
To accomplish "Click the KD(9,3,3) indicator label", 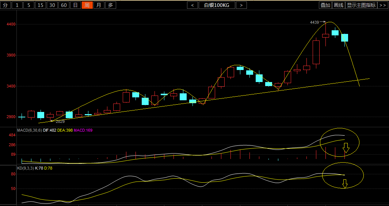I will pos(25,168).
